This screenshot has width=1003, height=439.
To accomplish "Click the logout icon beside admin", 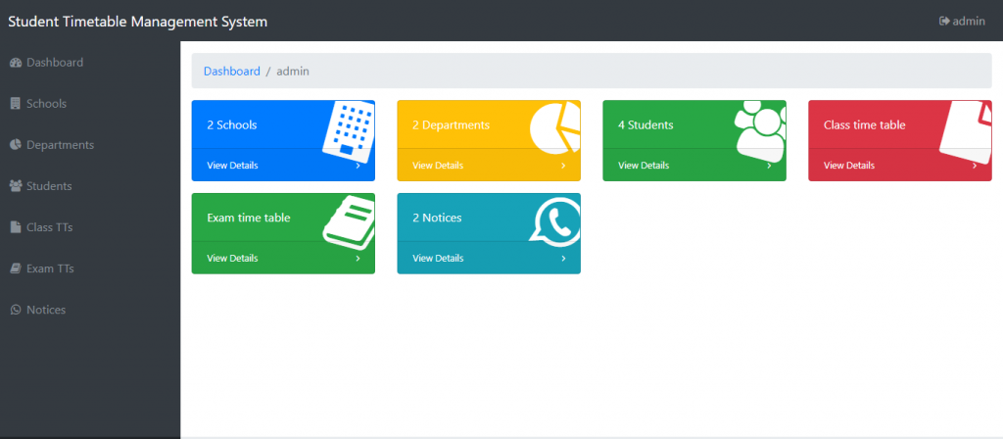I will (x=944, y=22).
